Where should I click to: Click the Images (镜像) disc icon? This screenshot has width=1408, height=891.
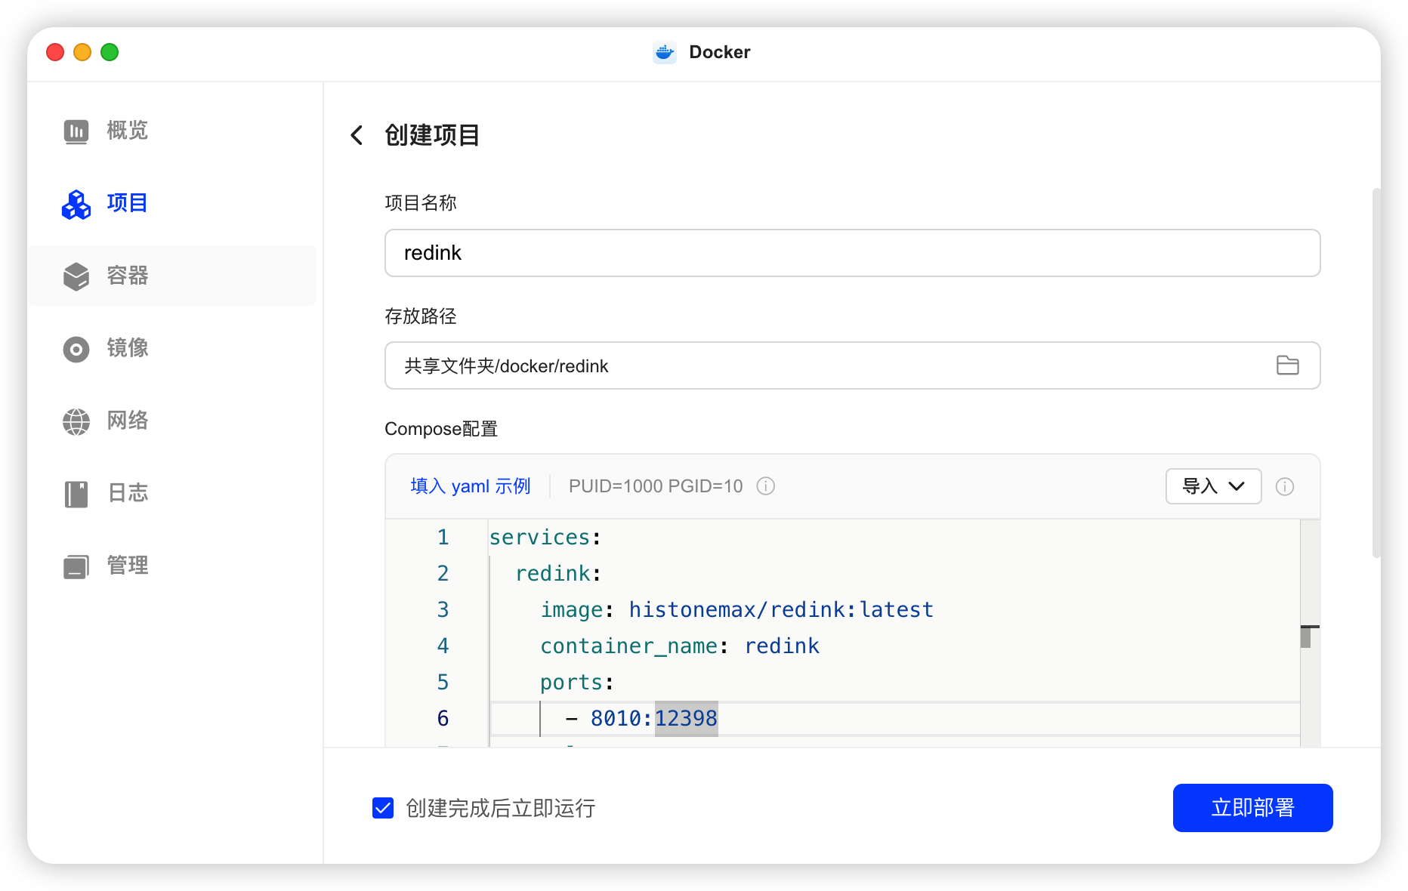tap(76, 349)
